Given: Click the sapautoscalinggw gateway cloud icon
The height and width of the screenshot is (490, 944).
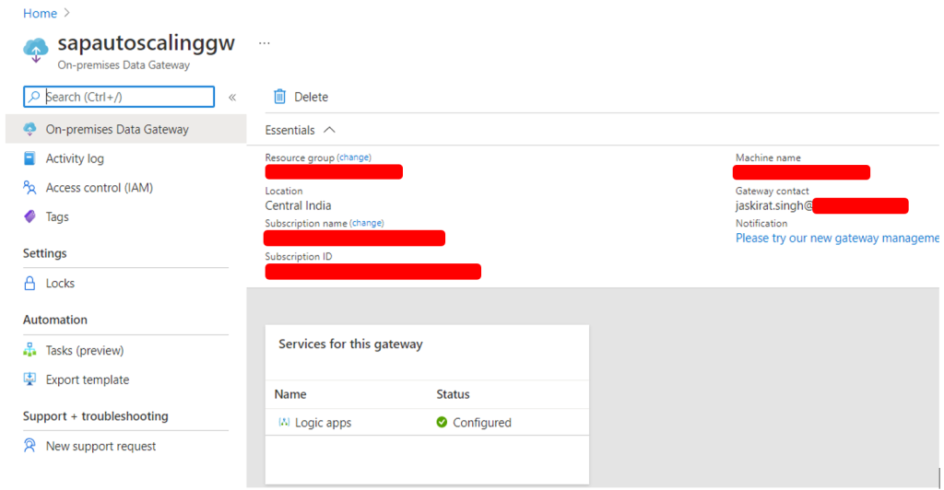Looking at the screenshot, I should tap(36, 50).
